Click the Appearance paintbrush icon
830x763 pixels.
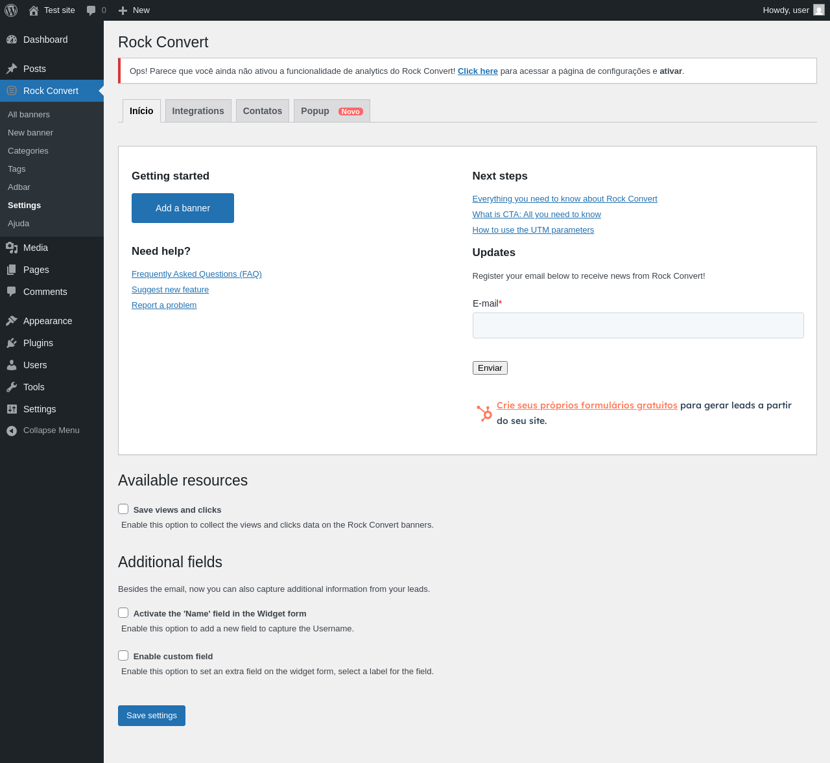pos(12,321)
